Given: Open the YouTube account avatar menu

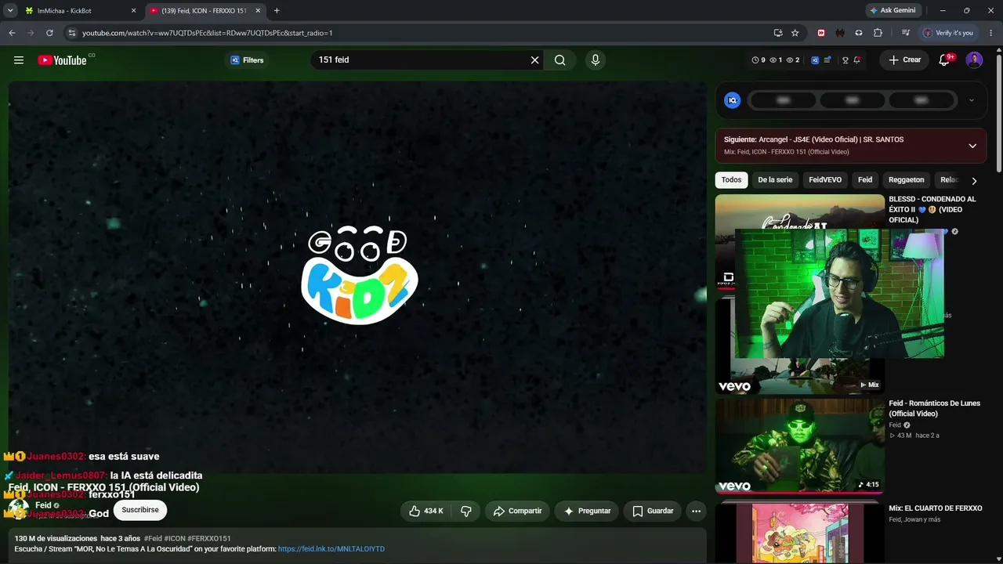Looking at the screenshot, I should click(974, 60).
